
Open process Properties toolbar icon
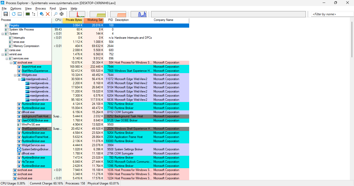click(42, 14)
